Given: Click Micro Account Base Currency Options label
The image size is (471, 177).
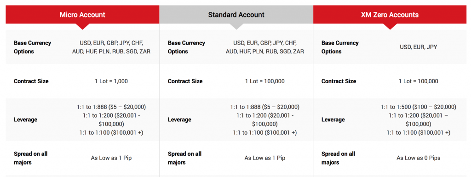Looking at the screenshot, I should (33, 47).
